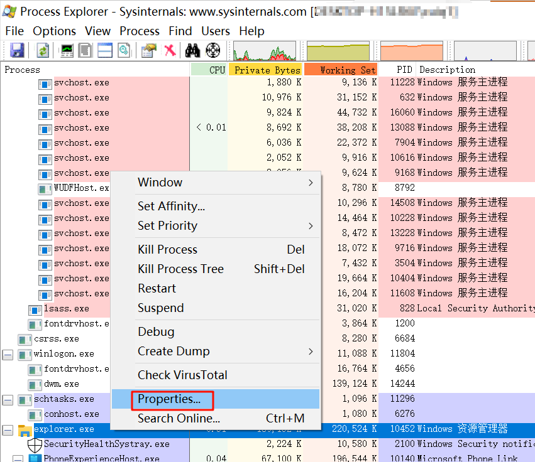Sort by the Working Set column header
The height and width of the screenshot is (462, 535).
(x=341, y=70)
